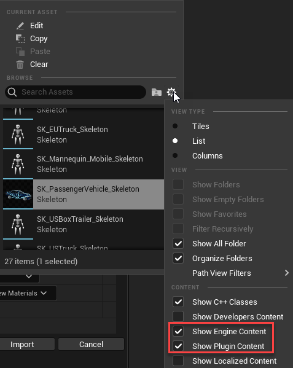Open the dropdown chevron above Materials
The height and width of the screenshot is (368, 293).
[x=29, y=276]
